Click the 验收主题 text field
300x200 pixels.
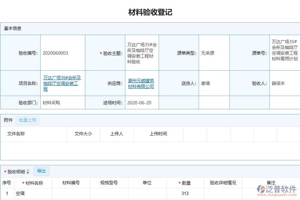(x=141, y=52)
